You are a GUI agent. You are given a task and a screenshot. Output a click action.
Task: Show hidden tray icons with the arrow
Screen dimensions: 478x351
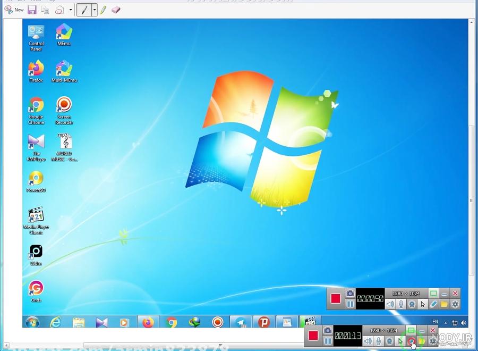tap(446, 322)
